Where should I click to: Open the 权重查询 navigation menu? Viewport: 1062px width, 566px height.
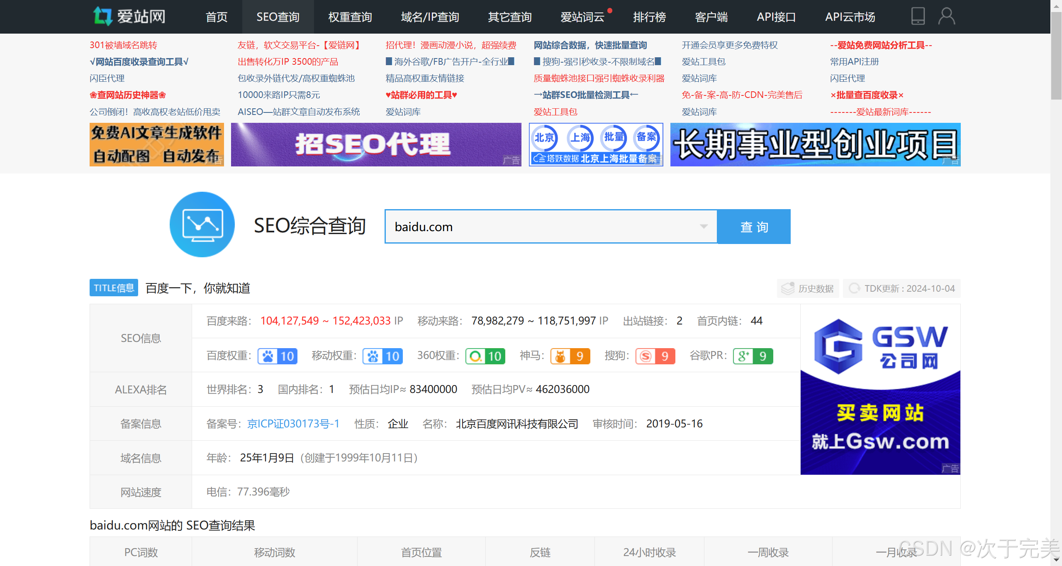tap(350, 17)
